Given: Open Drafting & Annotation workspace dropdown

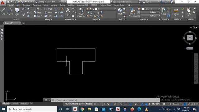Looking at the screenshot, I should pos(48,2).
